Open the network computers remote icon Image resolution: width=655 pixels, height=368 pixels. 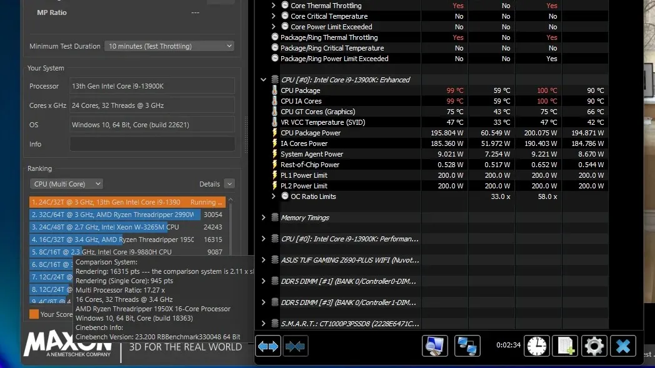click(467, 346)
